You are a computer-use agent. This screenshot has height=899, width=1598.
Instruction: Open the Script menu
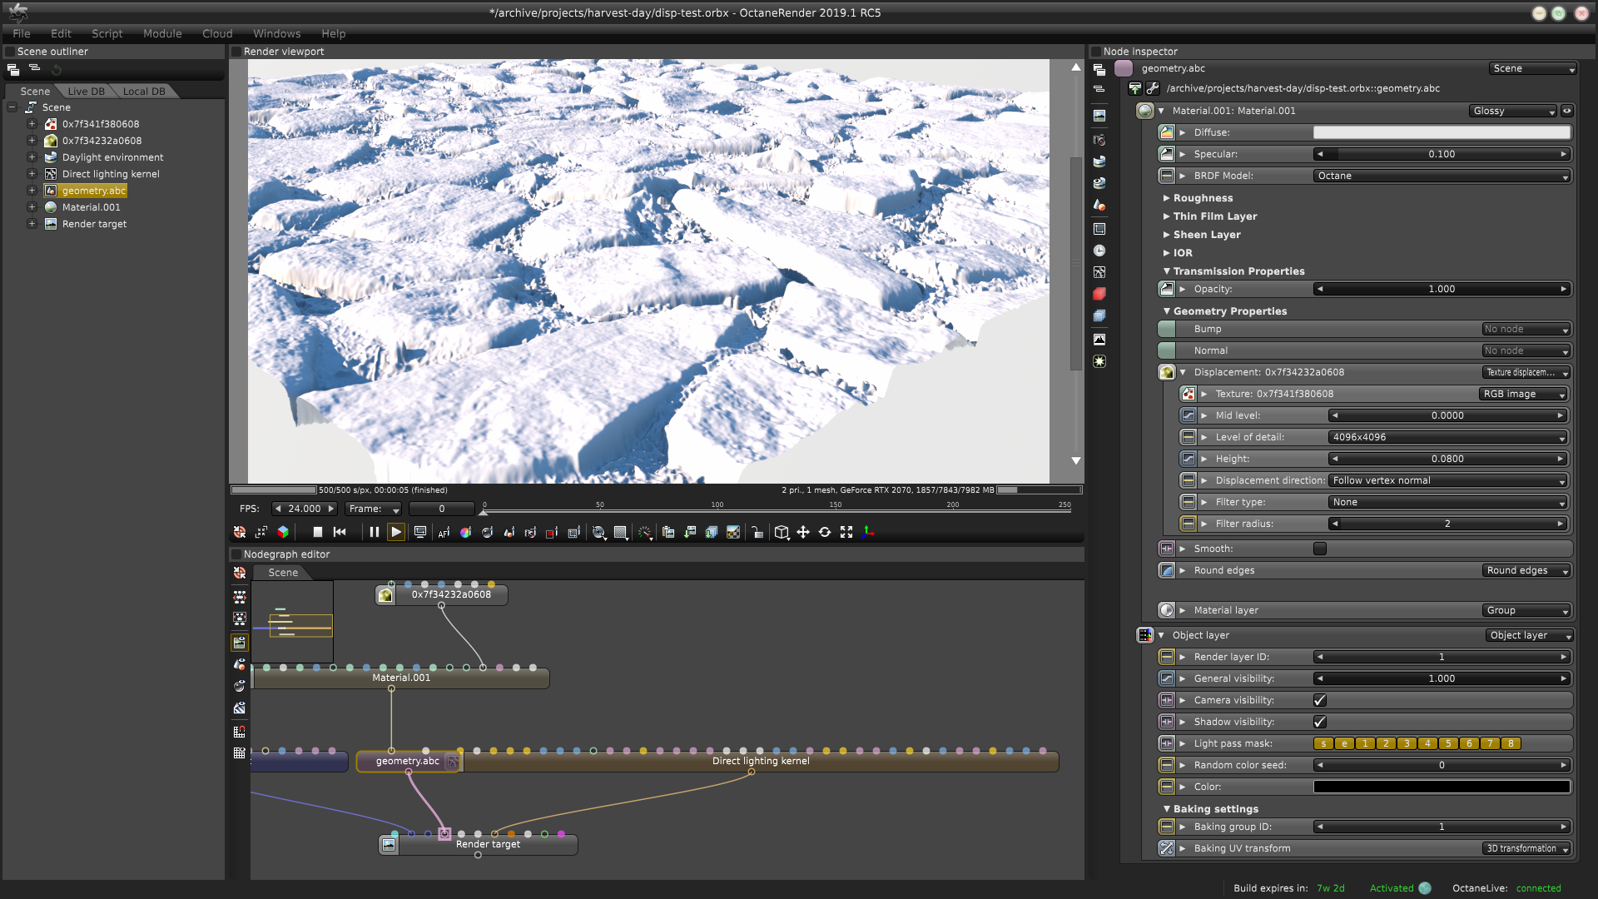(107, 33)
